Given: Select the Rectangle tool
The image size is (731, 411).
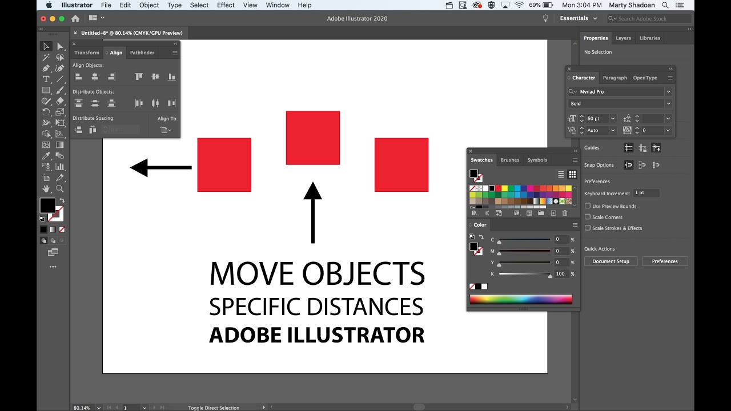Looking at the screenshot, I should click(x=46, y=90).
